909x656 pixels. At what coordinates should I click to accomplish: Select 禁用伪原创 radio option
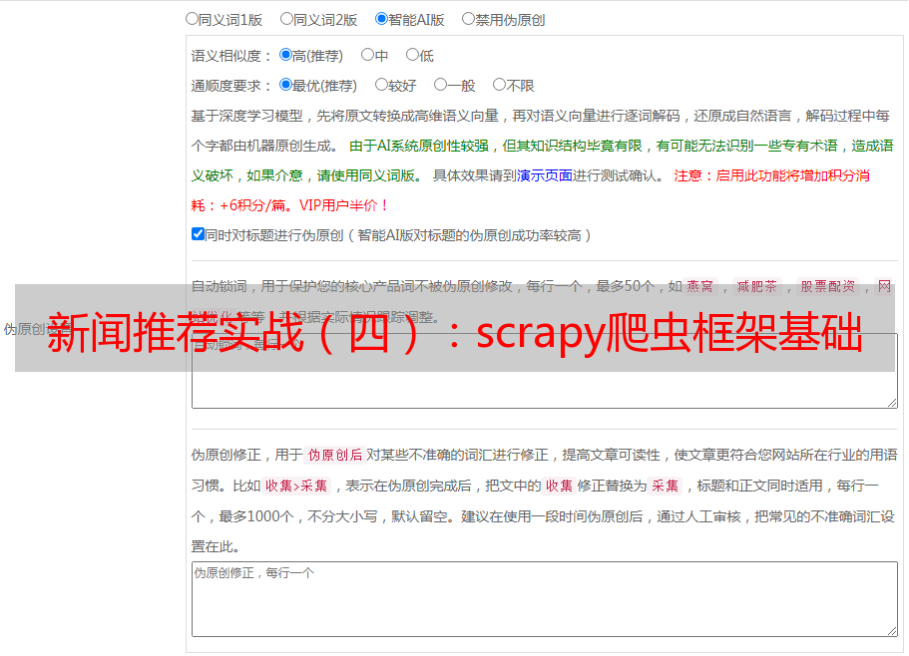(x=468, y=19)
